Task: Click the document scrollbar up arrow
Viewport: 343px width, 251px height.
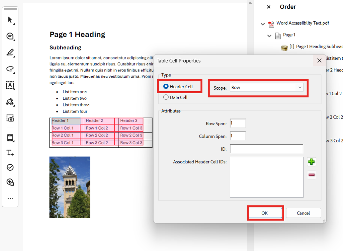Action: (x=250, y=3)
